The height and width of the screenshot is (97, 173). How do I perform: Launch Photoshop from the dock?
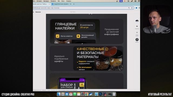pyautogui.click(x=100, y=94)
